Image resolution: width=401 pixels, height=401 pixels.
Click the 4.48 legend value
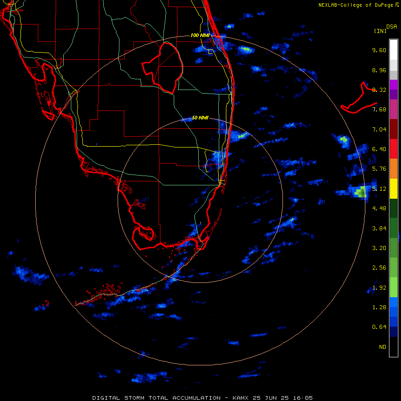coord(379,209)
